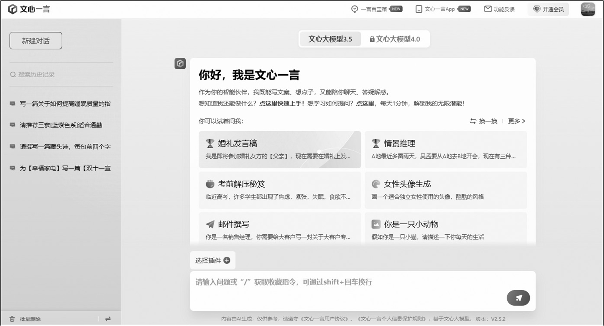Click NEW badge beside 一言百宝箱
The image size is (604, 326).
pyautogui.click(x=396, y=9)
